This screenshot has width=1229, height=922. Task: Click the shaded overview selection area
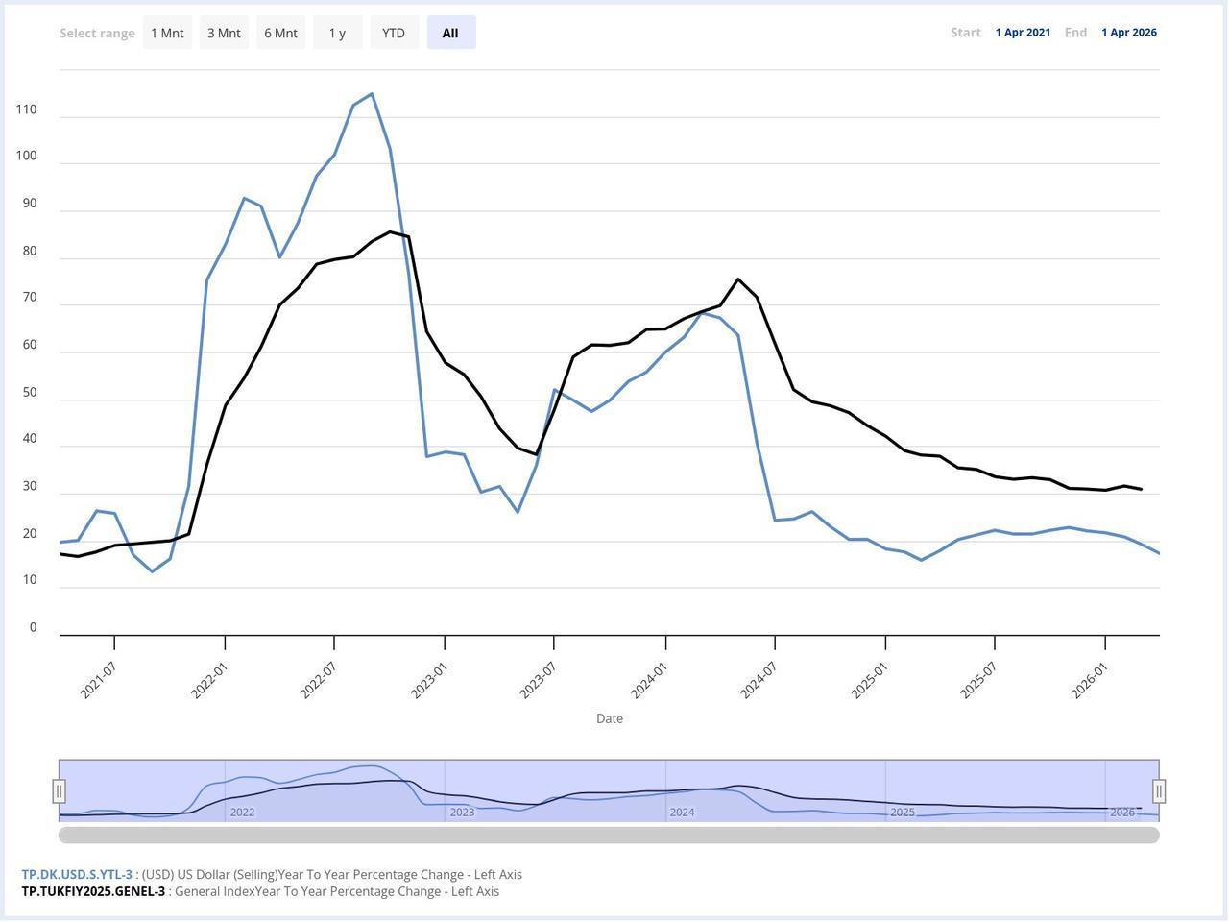tap(610, 788)
